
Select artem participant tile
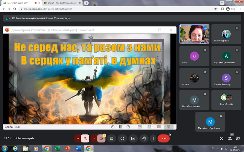(x=195, y=78)
